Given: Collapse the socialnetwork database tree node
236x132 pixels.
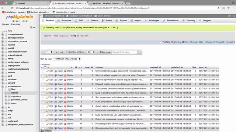Looking at the screenshot, I should [3, 87].
